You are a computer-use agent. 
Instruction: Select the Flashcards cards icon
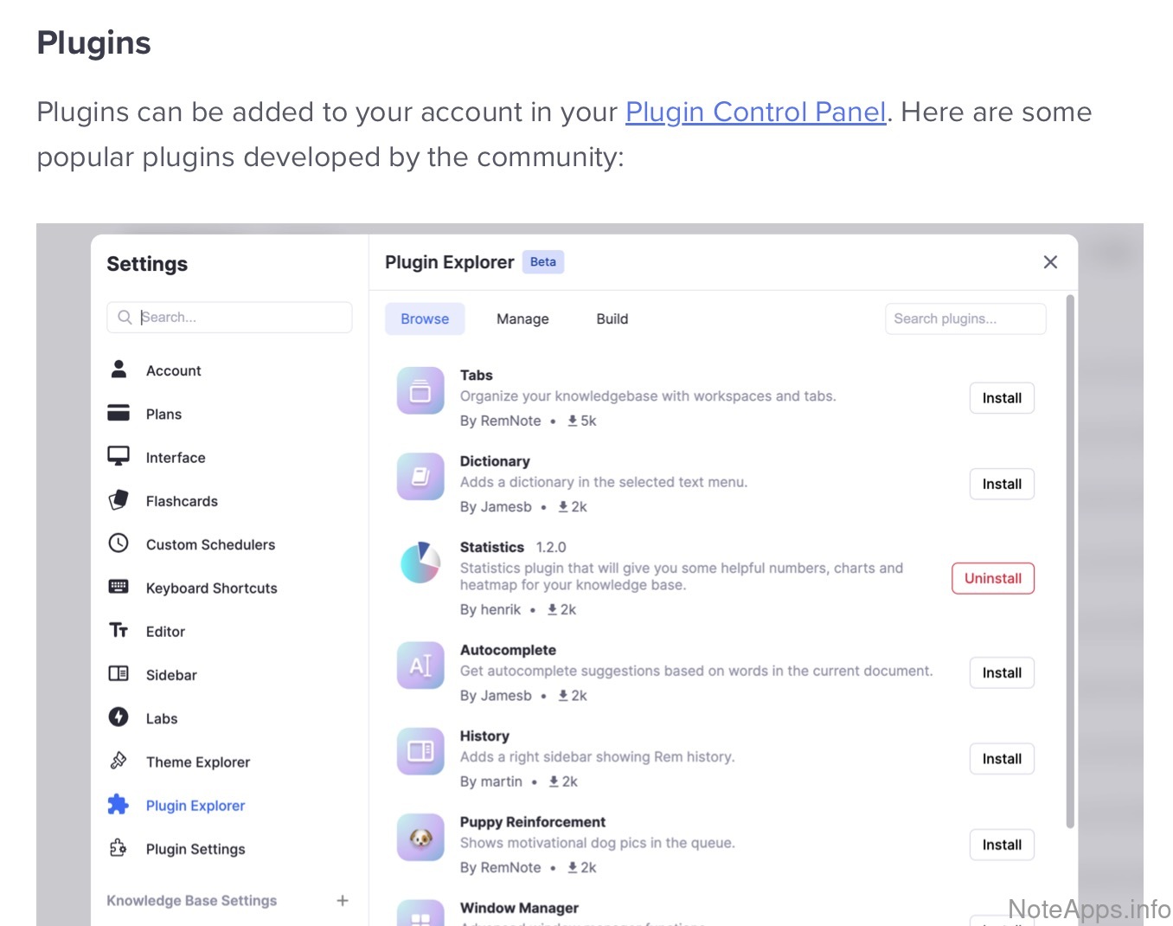click(x=119, y=500)
